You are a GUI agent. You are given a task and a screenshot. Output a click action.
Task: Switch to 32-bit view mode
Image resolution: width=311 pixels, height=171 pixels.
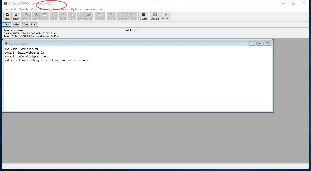[x=25, y=24]
